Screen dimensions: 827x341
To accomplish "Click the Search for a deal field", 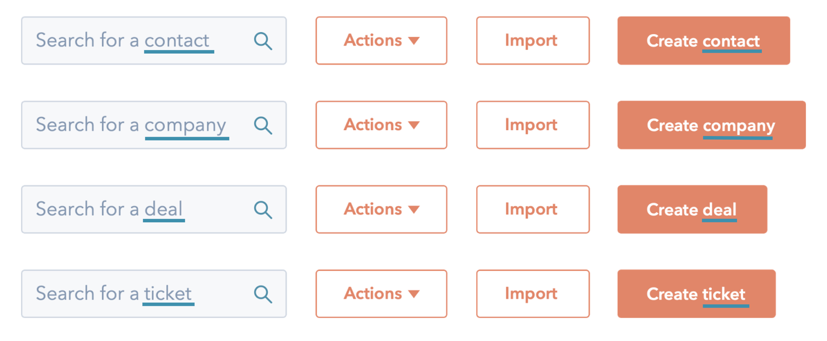I will pyautogui.click(x=132, y=209).
